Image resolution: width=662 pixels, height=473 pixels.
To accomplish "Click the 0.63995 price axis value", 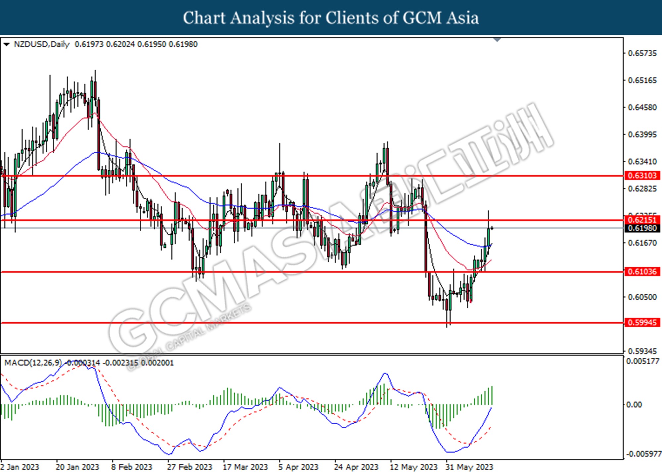I will (x=642, y=135).
